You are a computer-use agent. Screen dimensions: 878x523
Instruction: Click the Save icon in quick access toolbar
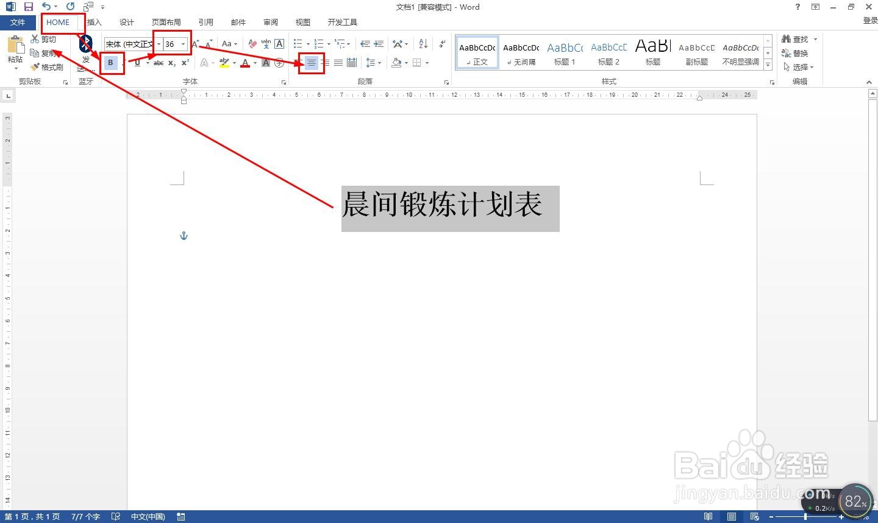pyautogui.click(x=28, y=7)
